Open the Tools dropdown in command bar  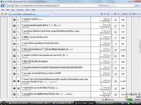coord(133,14)
